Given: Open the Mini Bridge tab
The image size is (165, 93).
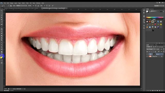Looking at the screenshot, I should pyautogui.click(x=6, y=91).
